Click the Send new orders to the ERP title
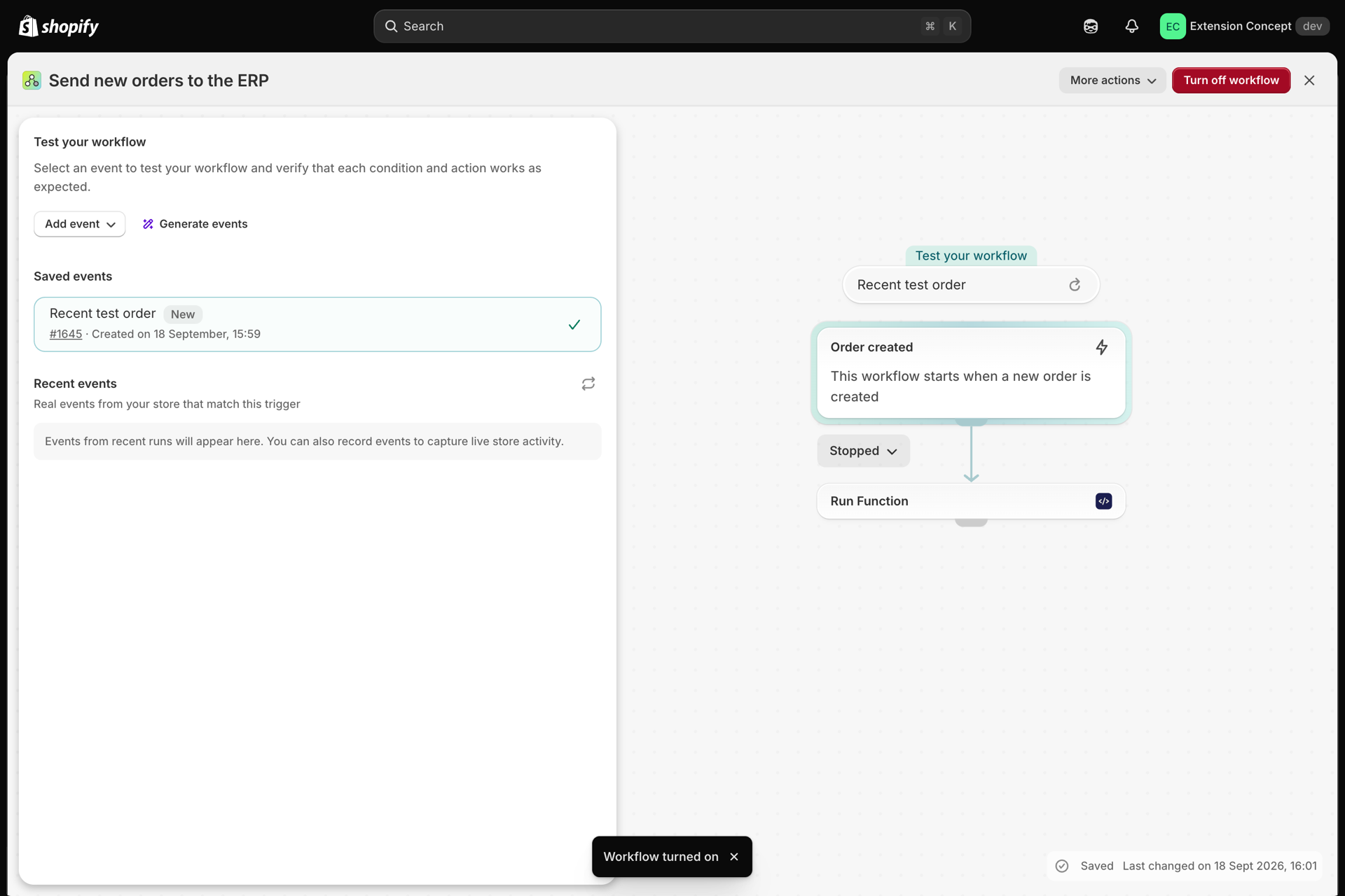 (159, 80)
